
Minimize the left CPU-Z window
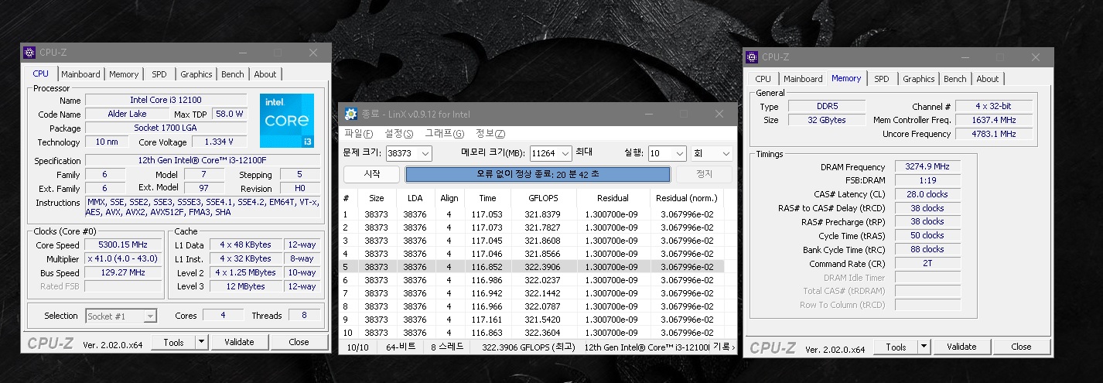coord(243,53)
